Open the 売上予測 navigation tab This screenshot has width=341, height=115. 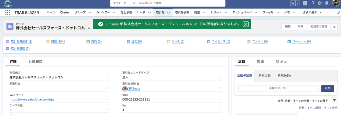click(126, 12)
